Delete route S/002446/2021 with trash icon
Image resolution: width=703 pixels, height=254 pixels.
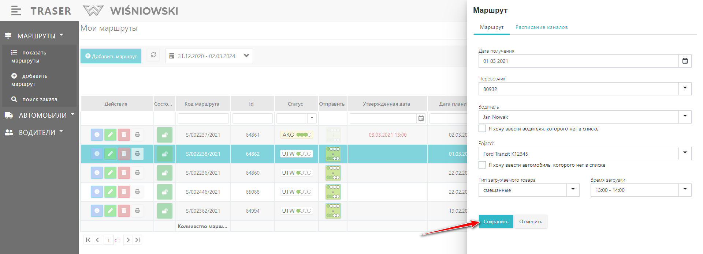coord(124,192)
